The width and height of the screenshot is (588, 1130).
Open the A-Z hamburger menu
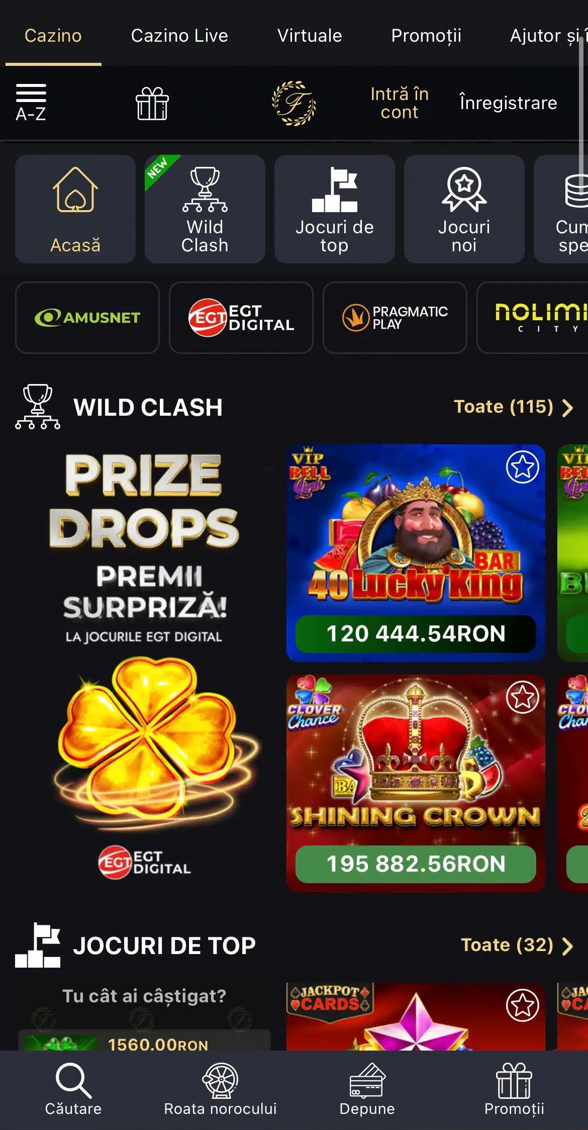(31, 103)
